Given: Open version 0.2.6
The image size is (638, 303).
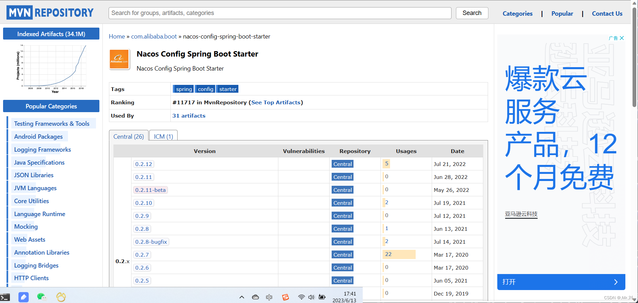Looking at the screenshot, I should [x=142, y=268].
